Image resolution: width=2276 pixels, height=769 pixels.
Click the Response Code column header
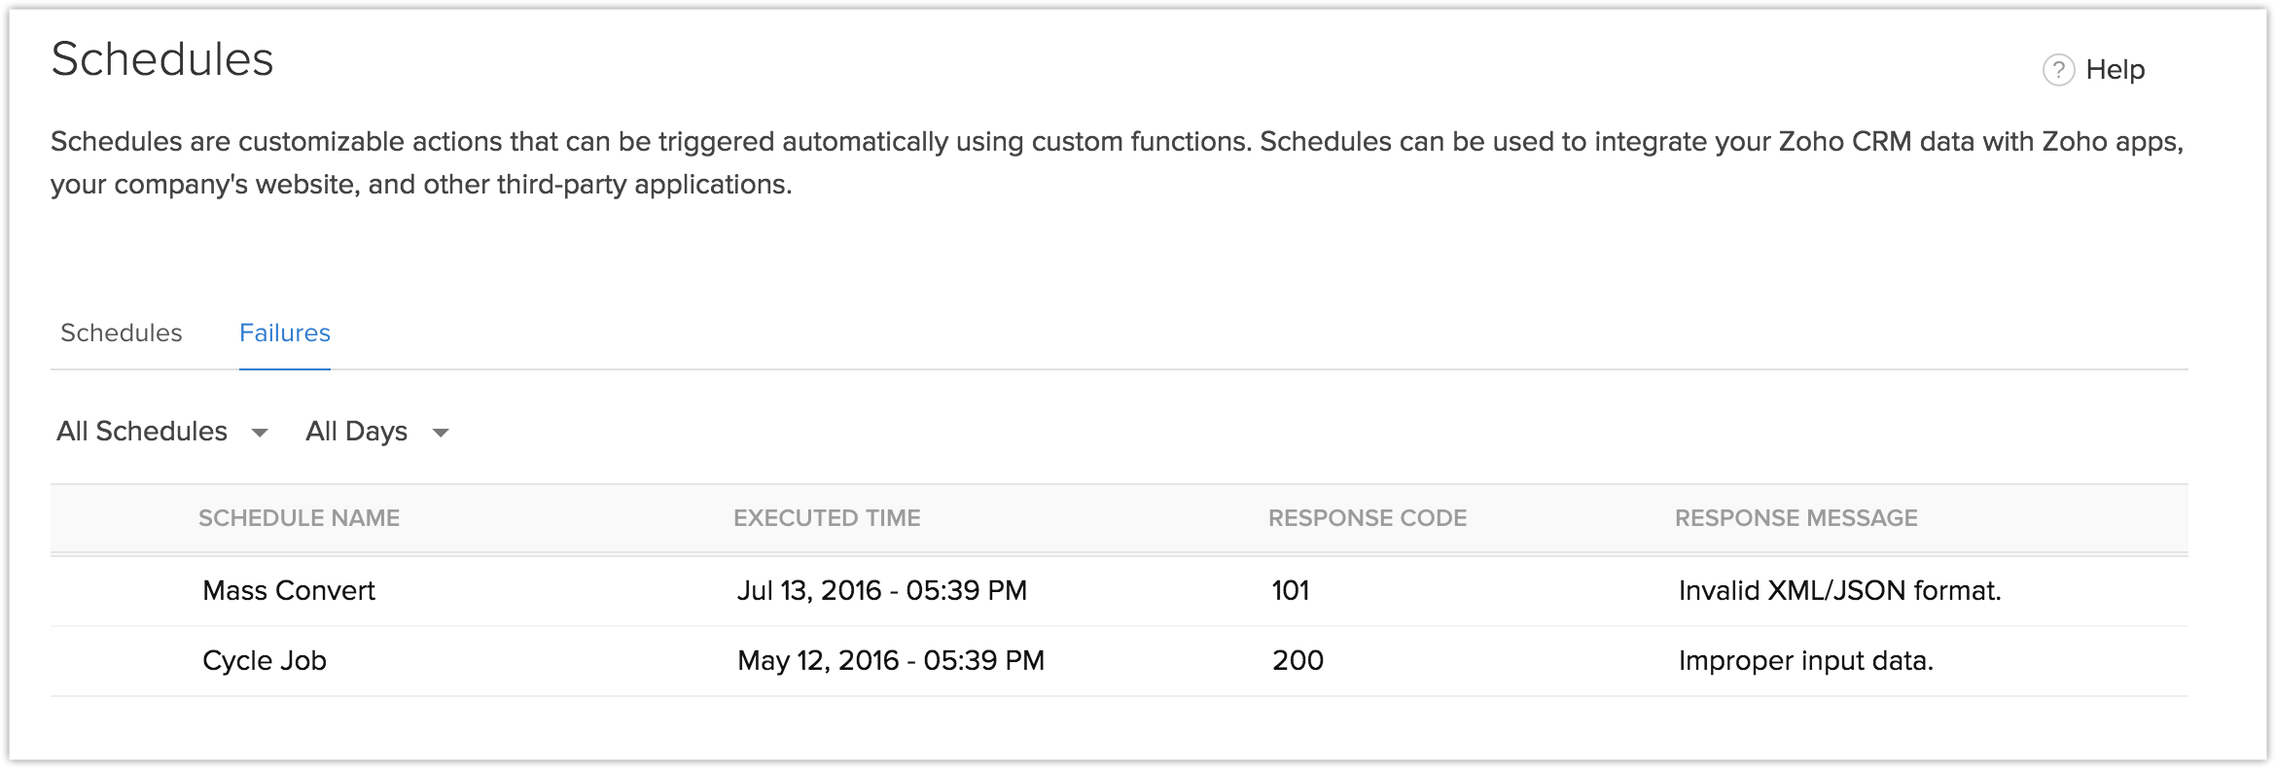point(1368,518)
